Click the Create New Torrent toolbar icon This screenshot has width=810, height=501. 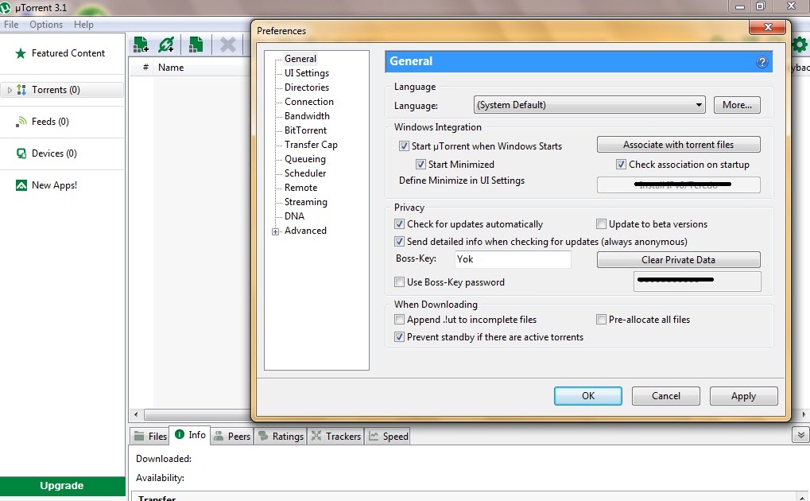coord(196,45)
